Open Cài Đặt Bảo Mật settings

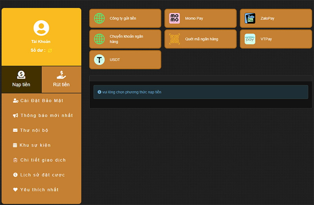coord(42,101)
